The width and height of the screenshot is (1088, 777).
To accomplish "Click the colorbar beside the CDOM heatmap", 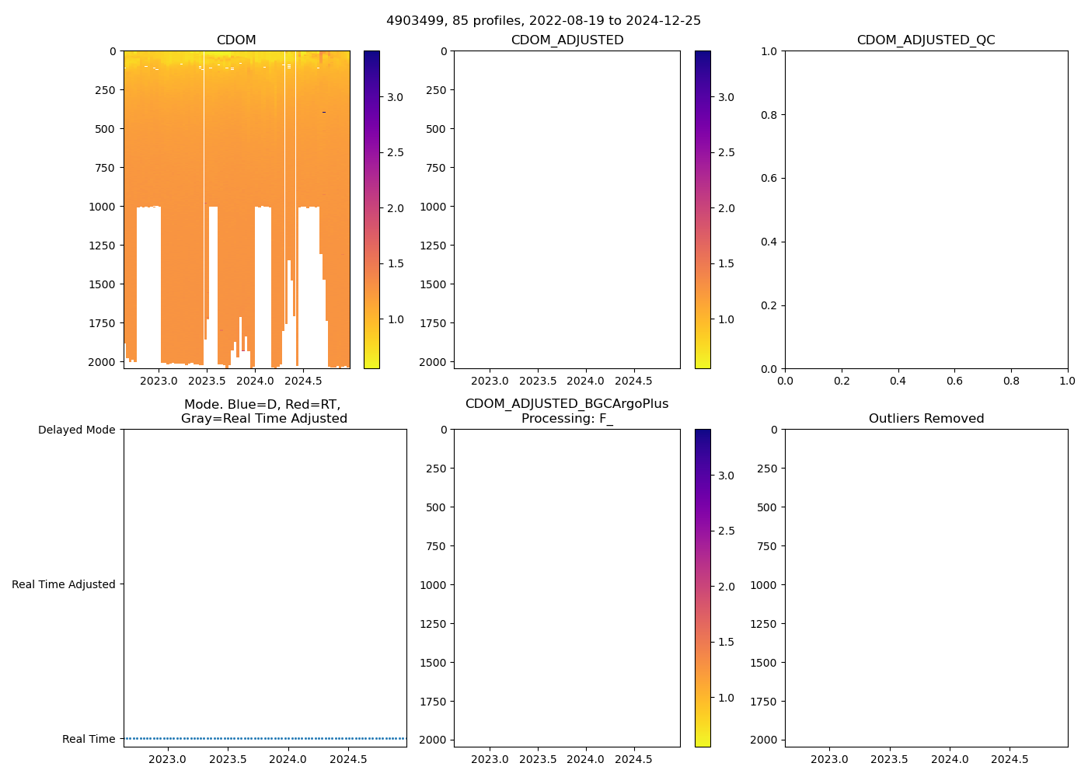I will [x=371, y=210].
